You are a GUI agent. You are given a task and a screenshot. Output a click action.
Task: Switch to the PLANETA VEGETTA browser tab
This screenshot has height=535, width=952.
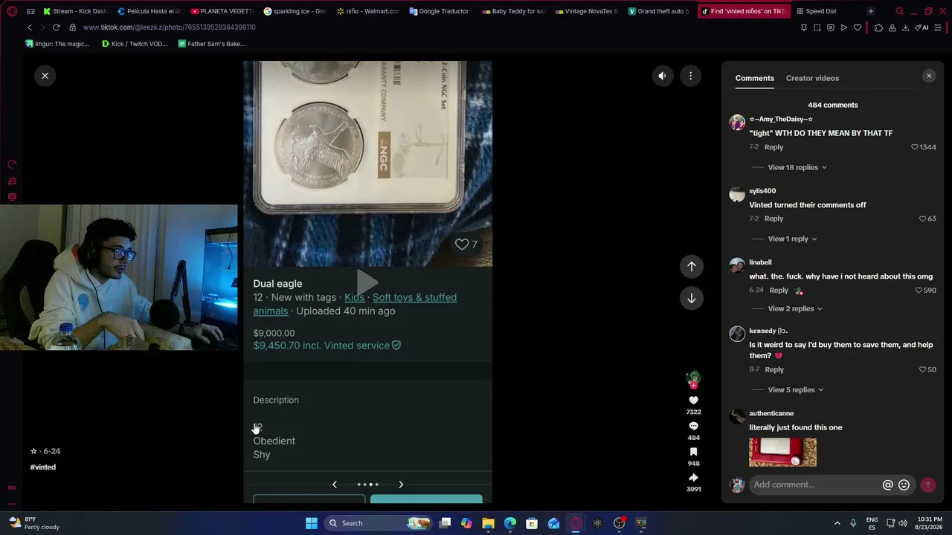pyautogui.click(x=222, y=11)
